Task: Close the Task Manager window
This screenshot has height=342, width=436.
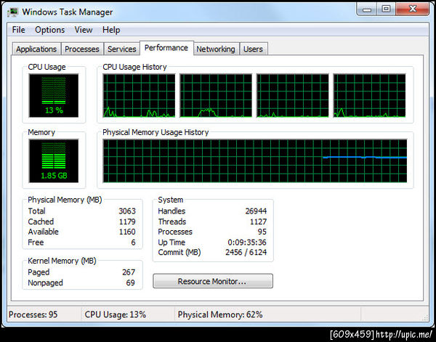Action: pyautogui.click(x=413, y=9)
